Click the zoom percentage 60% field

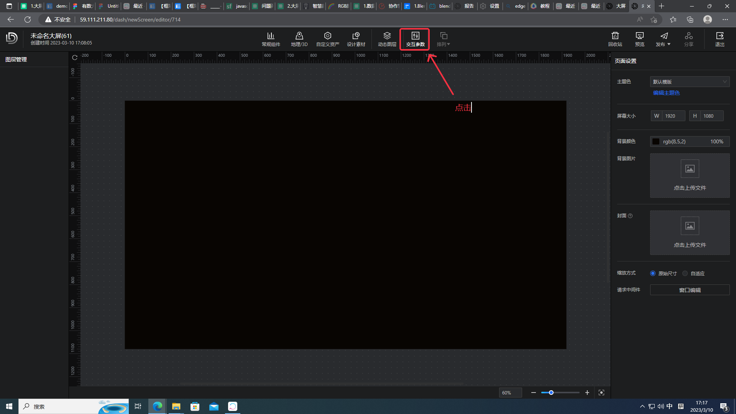click(510, 393)
